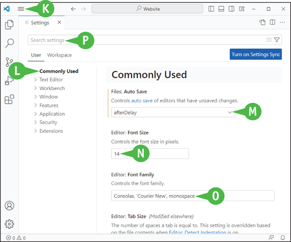This screenshot has width=291, height=242.
Task: Open the notifications bell icon
Action: 282,237
